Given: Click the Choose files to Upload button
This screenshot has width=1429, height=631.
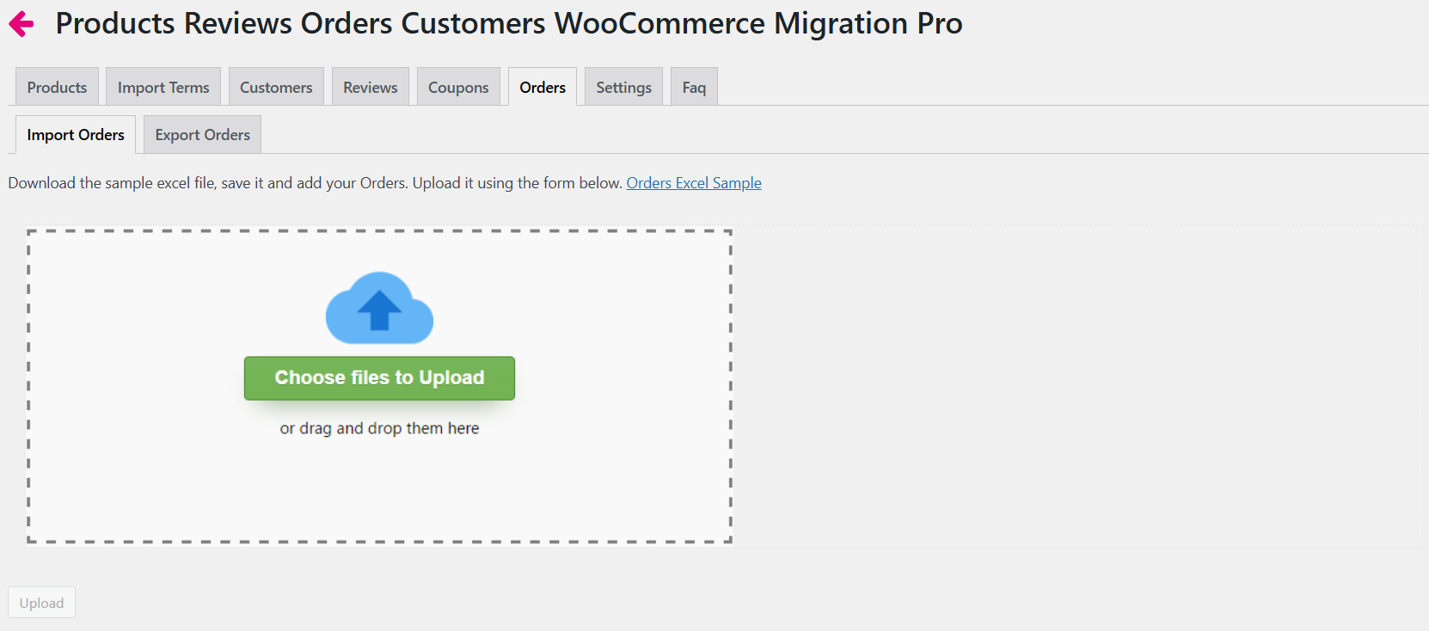Looking at the screenshot, I should coord(379,377).
